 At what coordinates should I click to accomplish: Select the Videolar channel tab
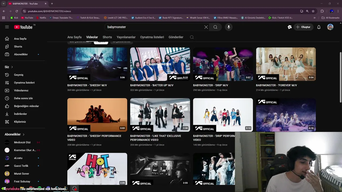coord(92,37)
